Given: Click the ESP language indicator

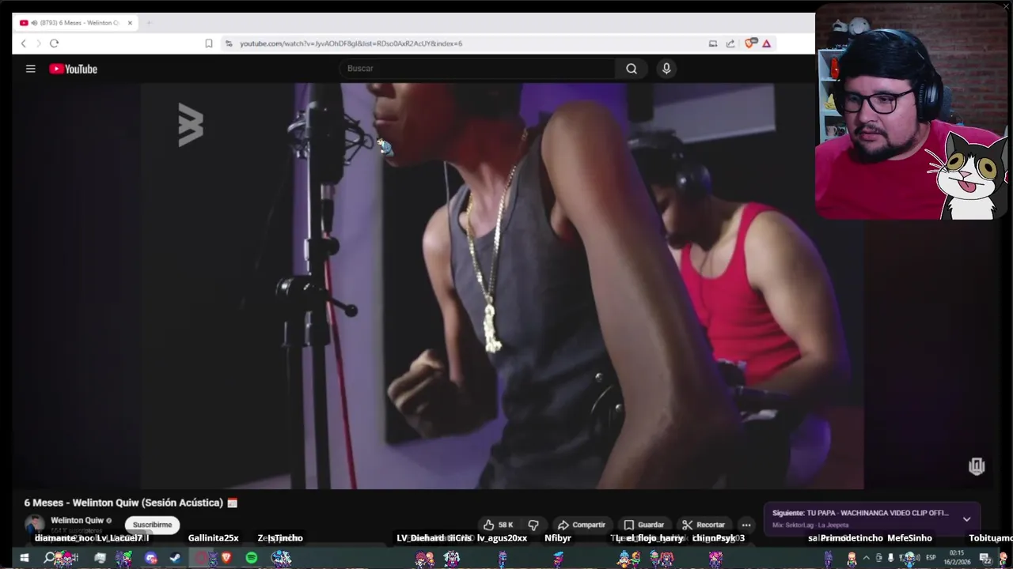Looking at the screenshot, I should tap(931, 558).
